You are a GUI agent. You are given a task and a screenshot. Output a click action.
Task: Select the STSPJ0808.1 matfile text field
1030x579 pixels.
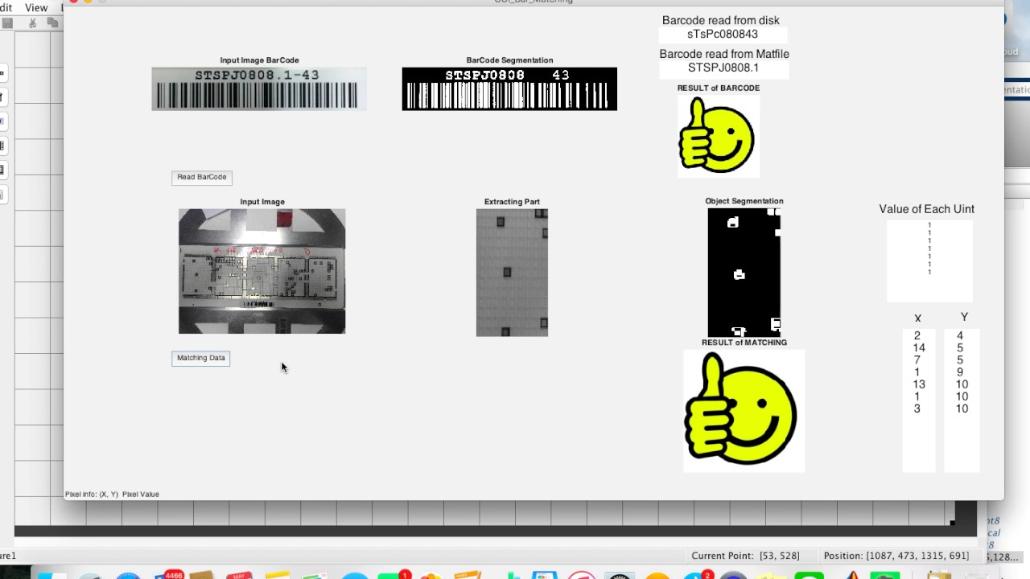coord(723,68)
